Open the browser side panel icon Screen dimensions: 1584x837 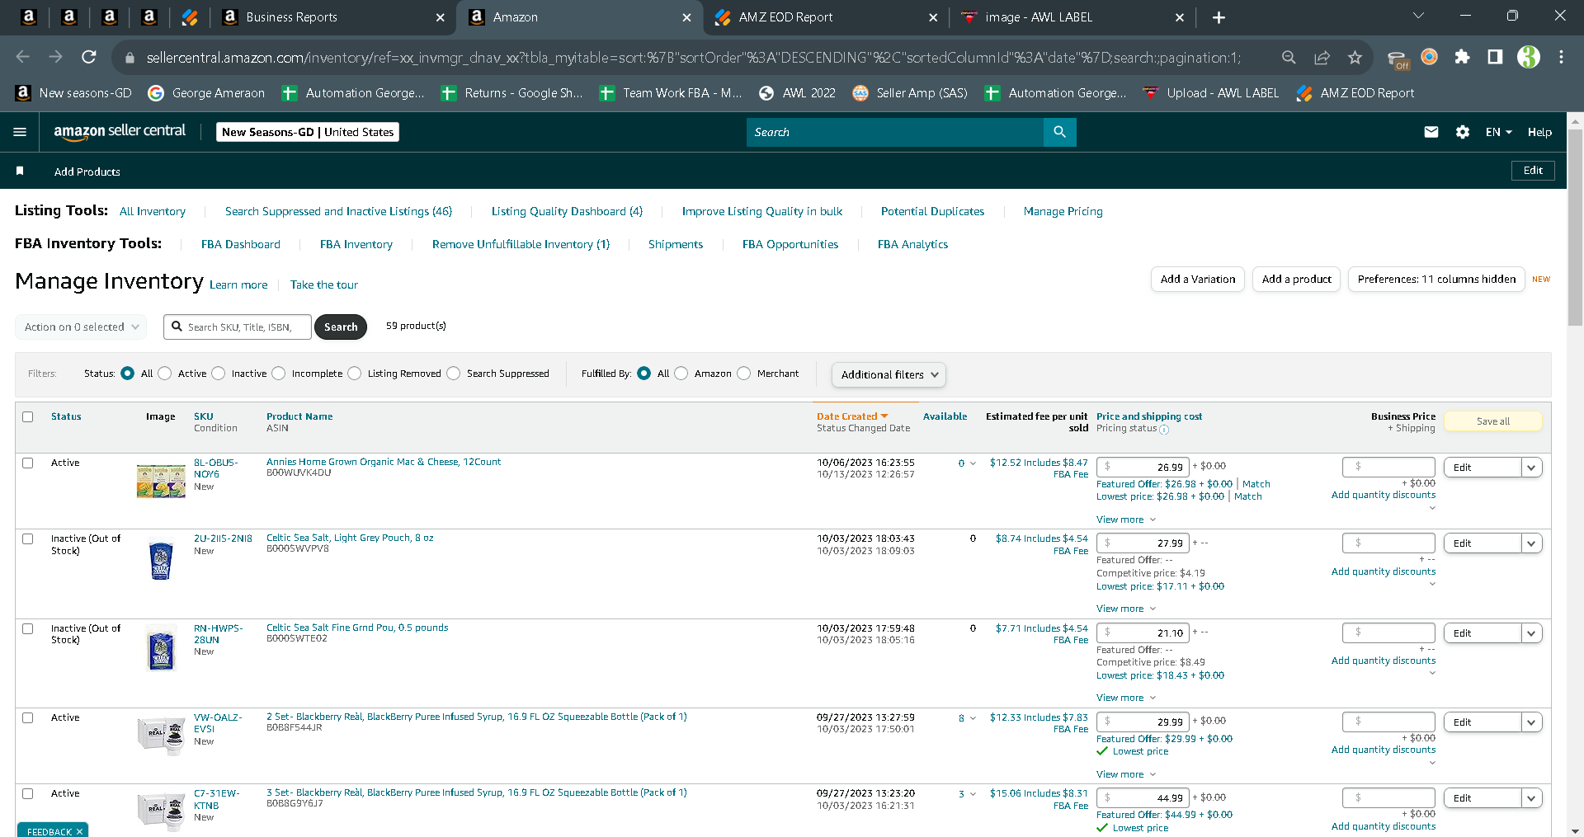coord(1495,57)
